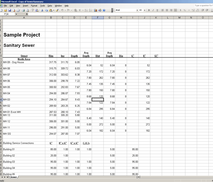Viewport: 213px width, 182px height.
Task: Expand the Arial font name dropdown
Action: point(137,10)
